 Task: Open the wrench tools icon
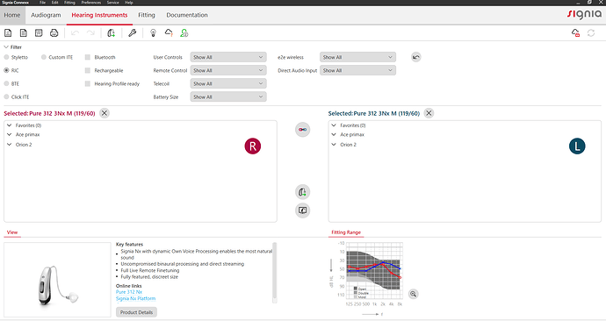pyautogui.click(x=132, y=33)
